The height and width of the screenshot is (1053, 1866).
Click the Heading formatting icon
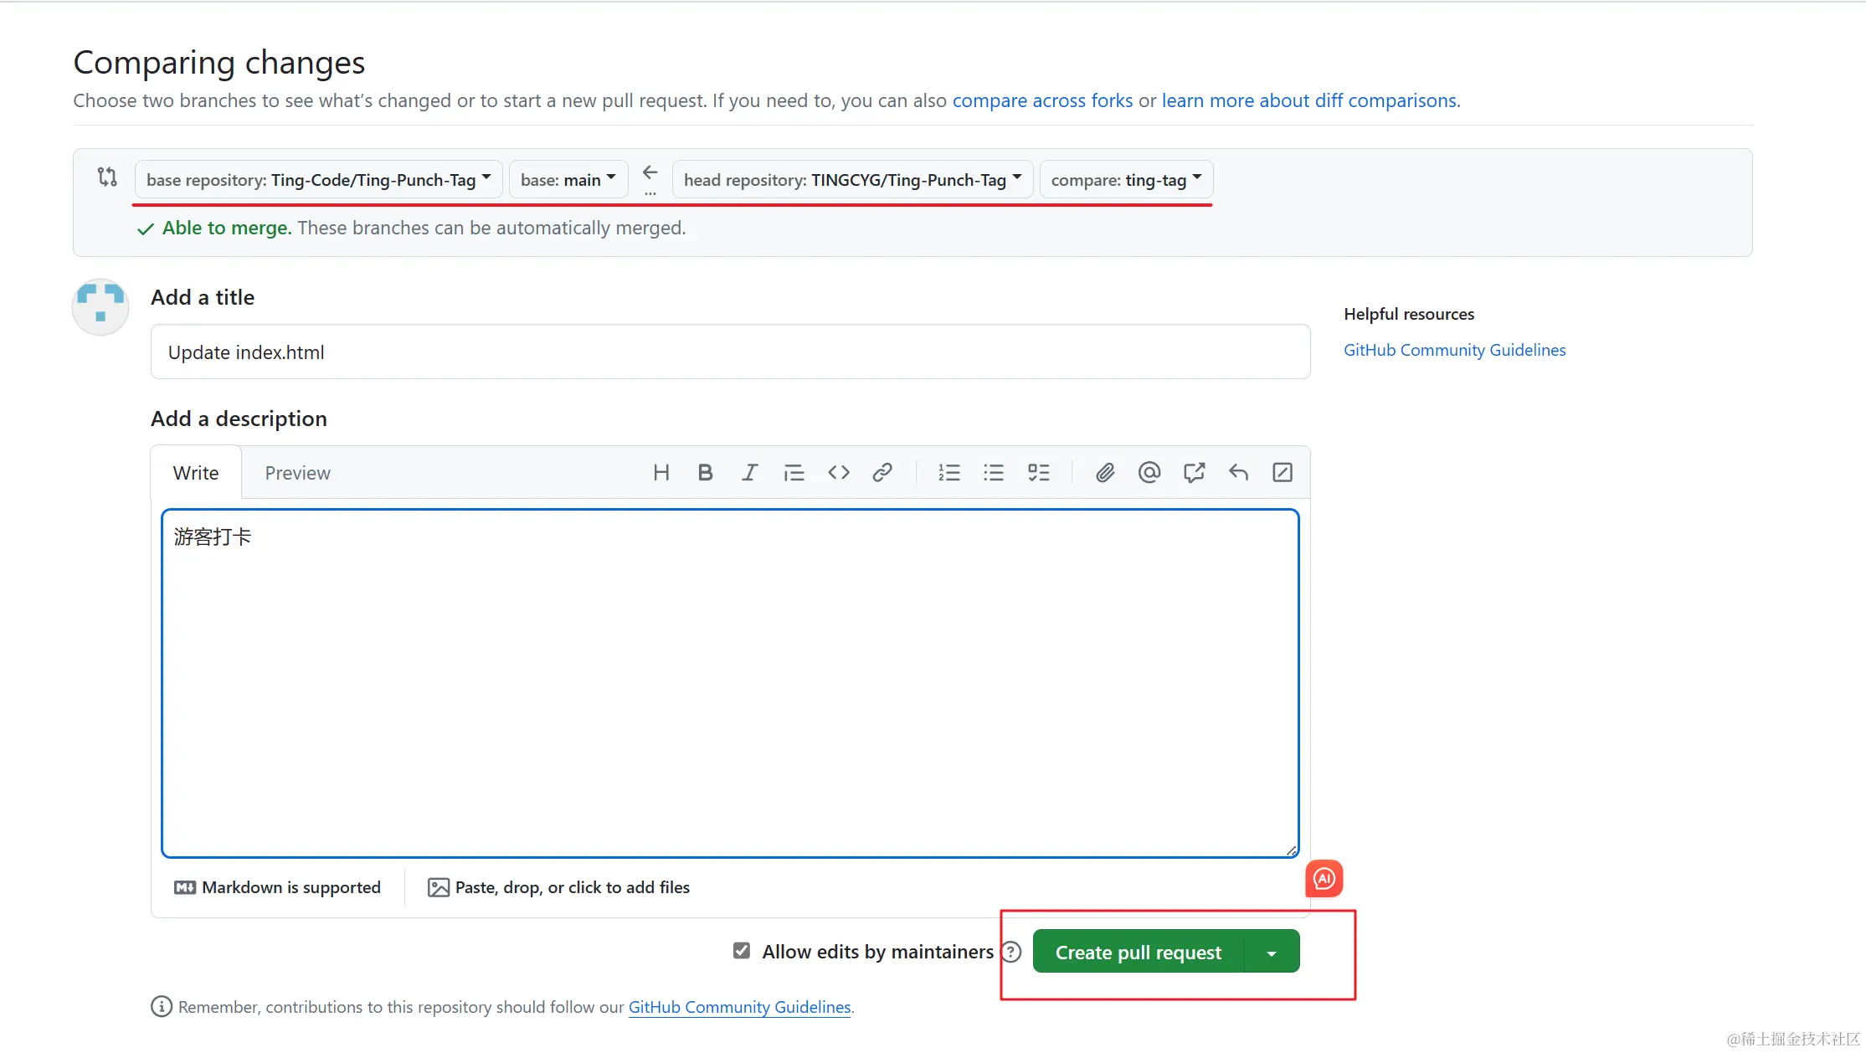pos(661,473)
